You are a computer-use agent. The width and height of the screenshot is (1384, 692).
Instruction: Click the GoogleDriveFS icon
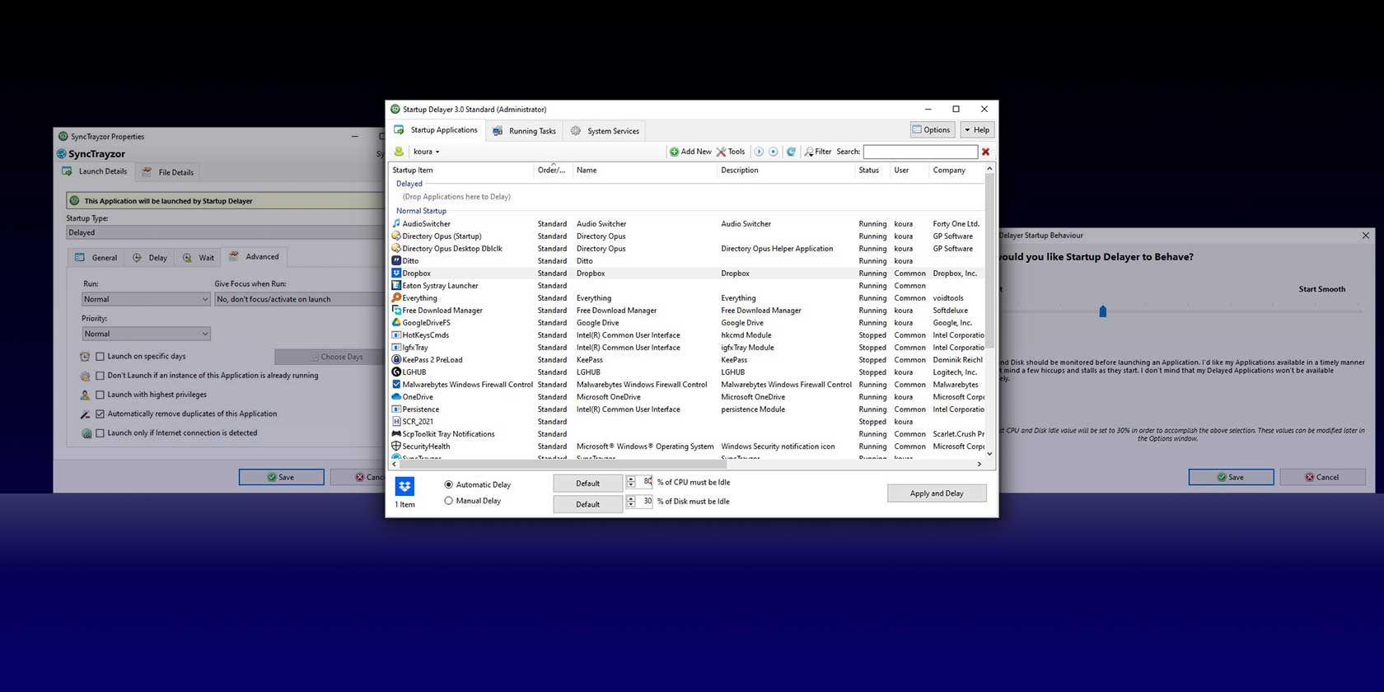396,322
